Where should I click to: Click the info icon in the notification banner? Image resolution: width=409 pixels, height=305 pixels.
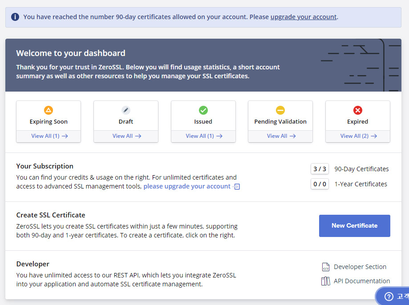15,17
